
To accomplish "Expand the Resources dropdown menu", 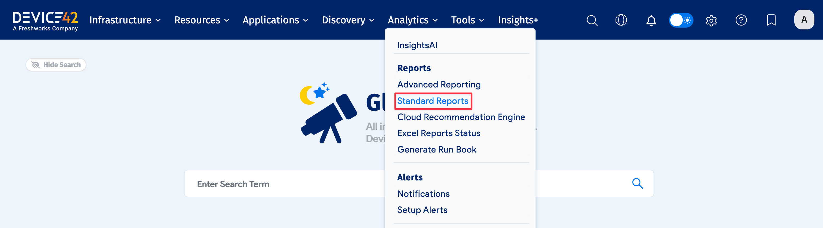I will [202, 20].
